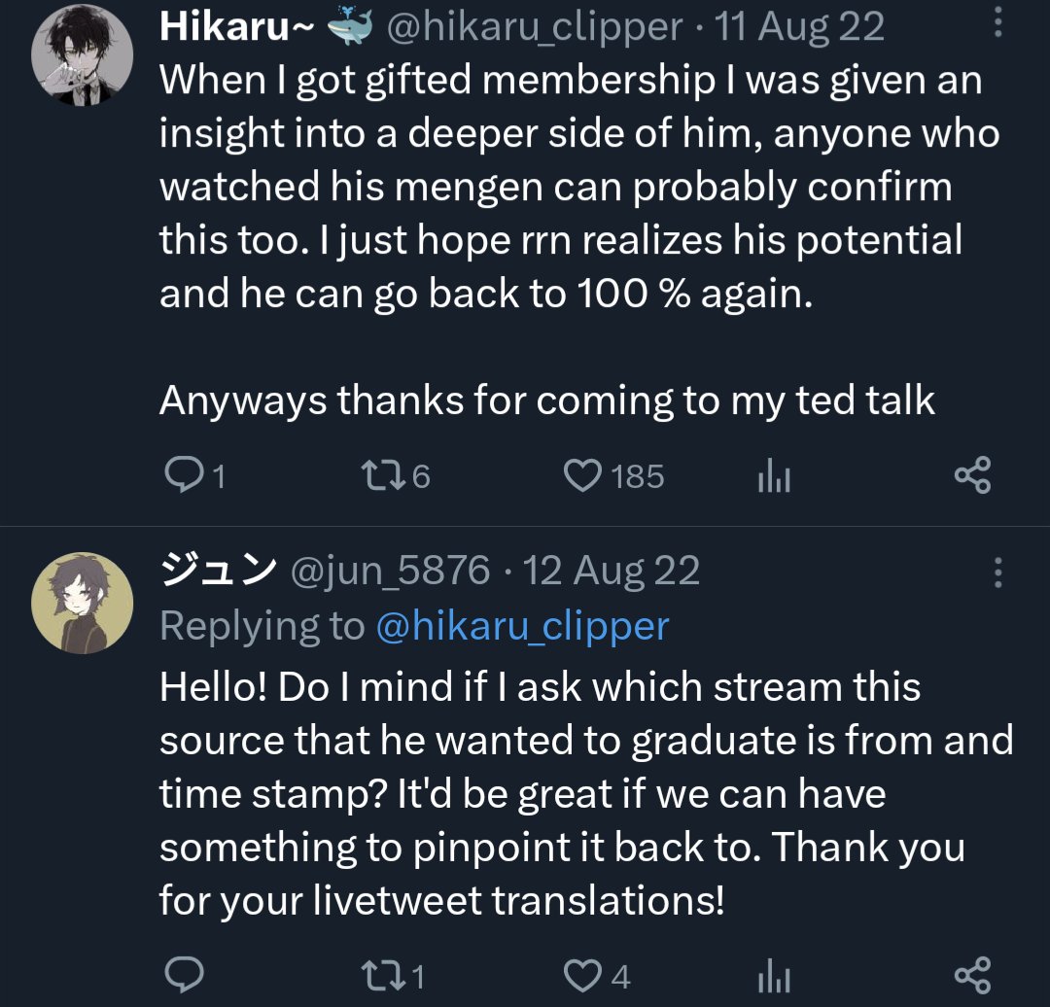The height and width of the screenshot is (1007, 1050).
Task: Click the @hikaru_clipper mention in Replying to
Action: [522, 626]
